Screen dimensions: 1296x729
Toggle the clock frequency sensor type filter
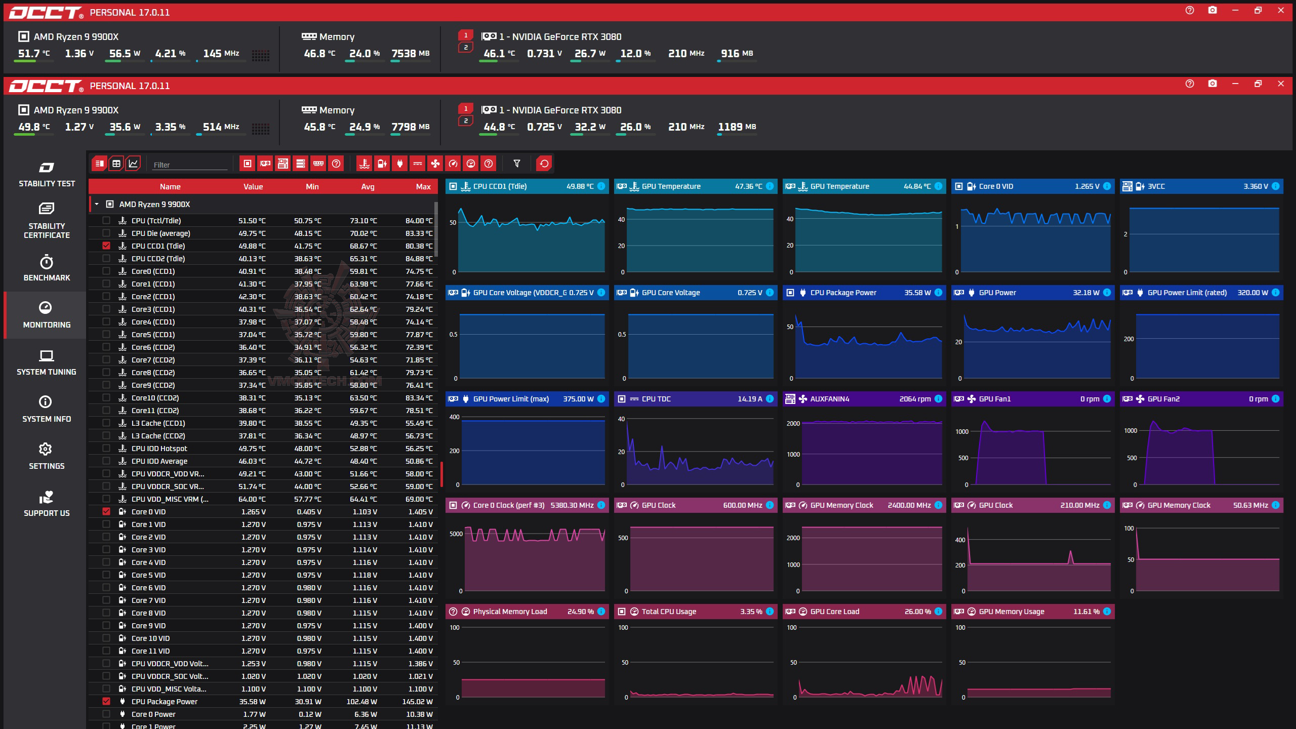(x=453, y=164)
